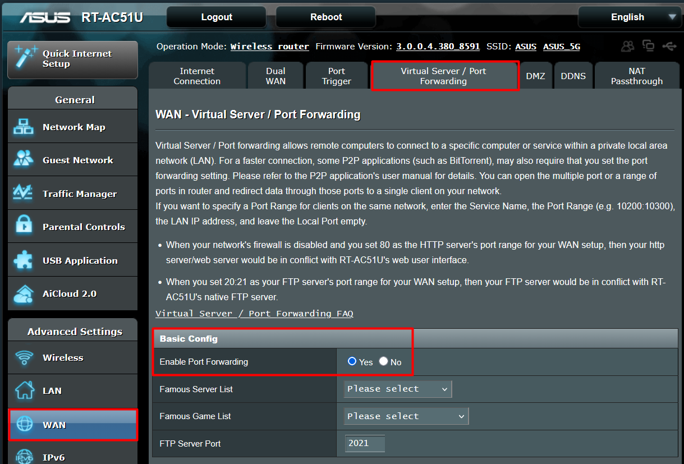Click the RT-AC51U model name
The width and height of the screenshot is (684, 464).
[112, 17]
